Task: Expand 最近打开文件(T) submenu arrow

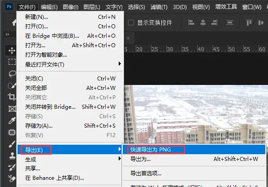Action: point(120,64)
